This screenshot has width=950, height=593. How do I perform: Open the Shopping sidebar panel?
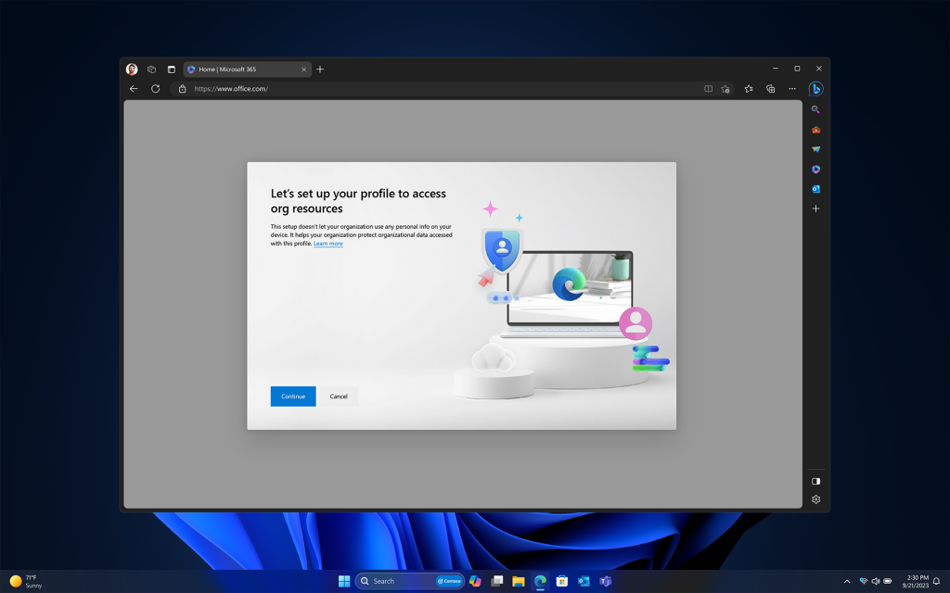815,129
